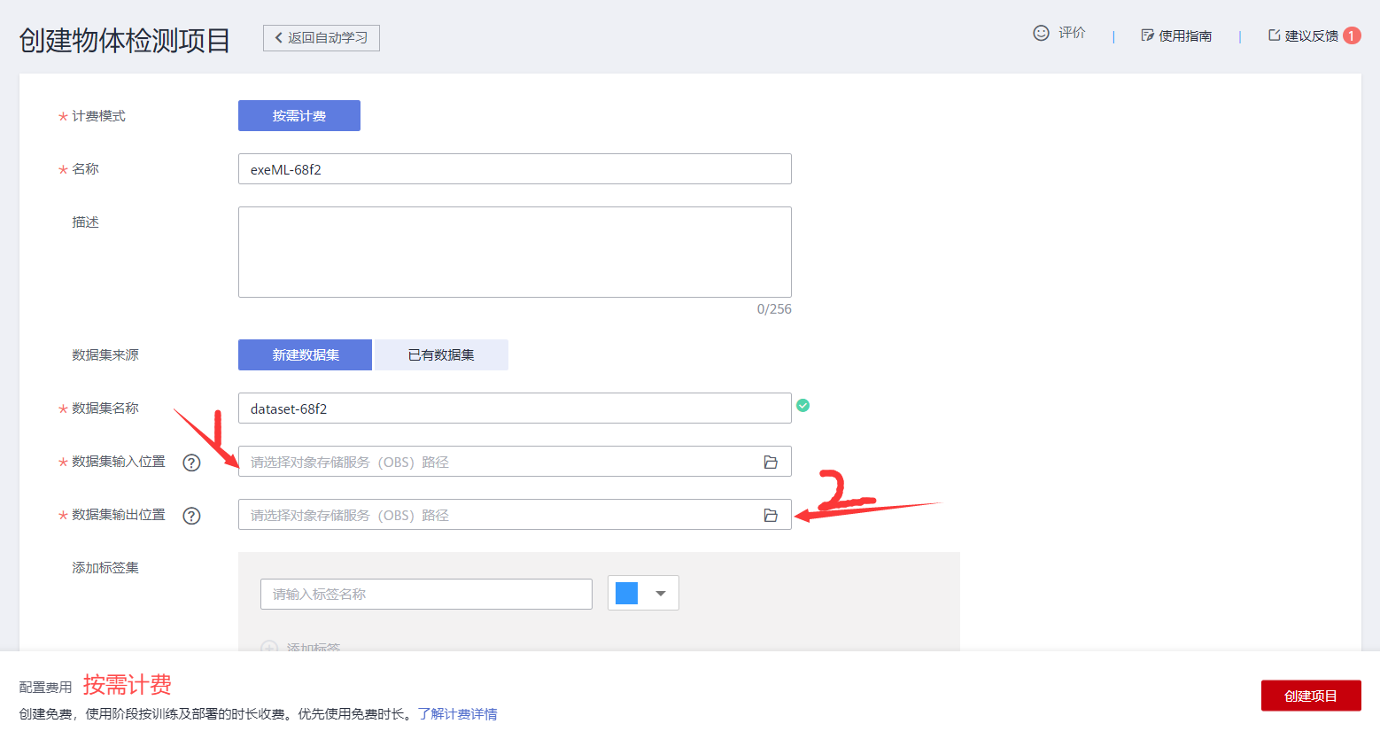Image resolution: width=1380 pixels, height=739 pixels.
Task: Click the 评价 text link
Action: 1072,33
